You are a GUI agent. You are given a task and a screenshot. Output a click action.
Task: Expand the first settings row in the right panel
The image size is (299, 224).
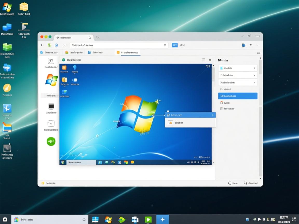point(237,68)
